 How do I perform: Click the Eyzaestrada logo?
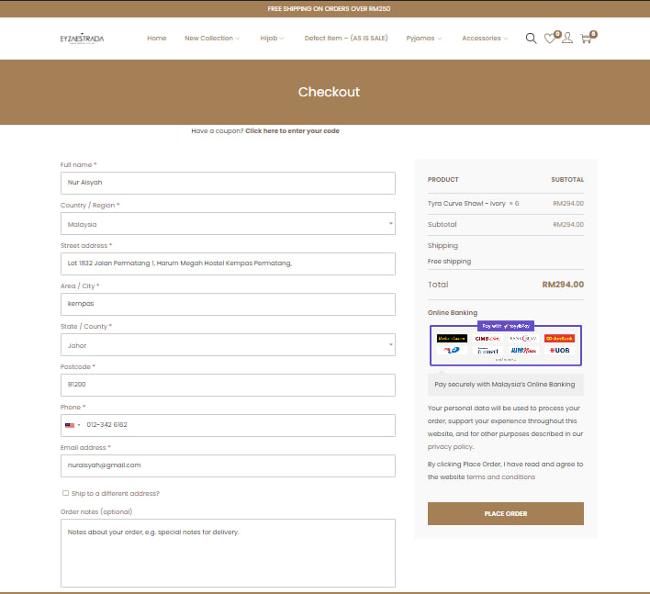82,39
